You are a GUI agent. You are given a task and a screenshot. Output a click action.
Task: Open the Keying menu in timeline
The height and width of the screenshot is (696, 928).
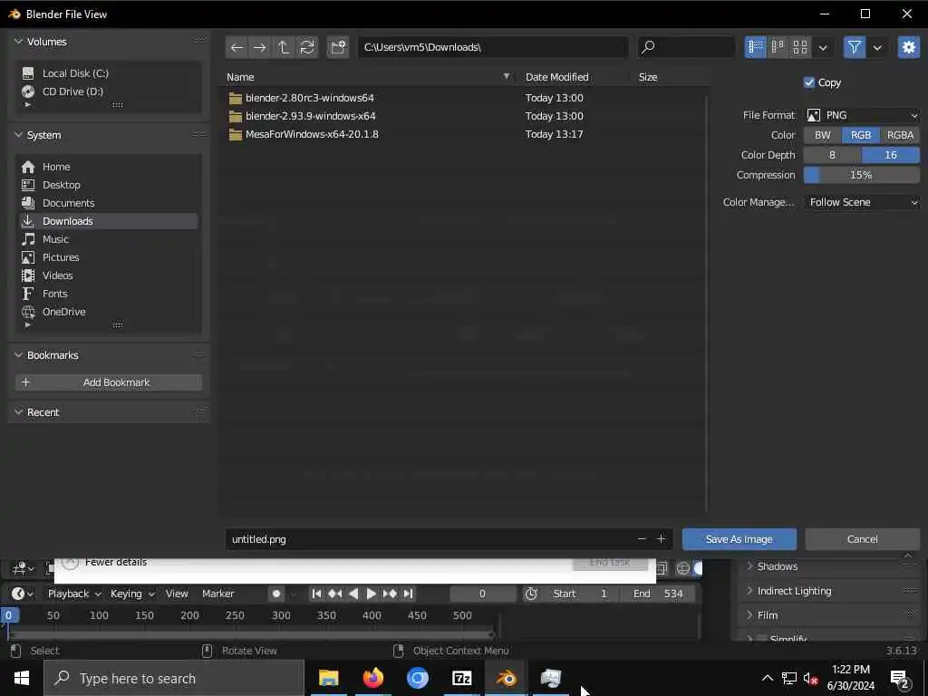[x=132, y=594]
